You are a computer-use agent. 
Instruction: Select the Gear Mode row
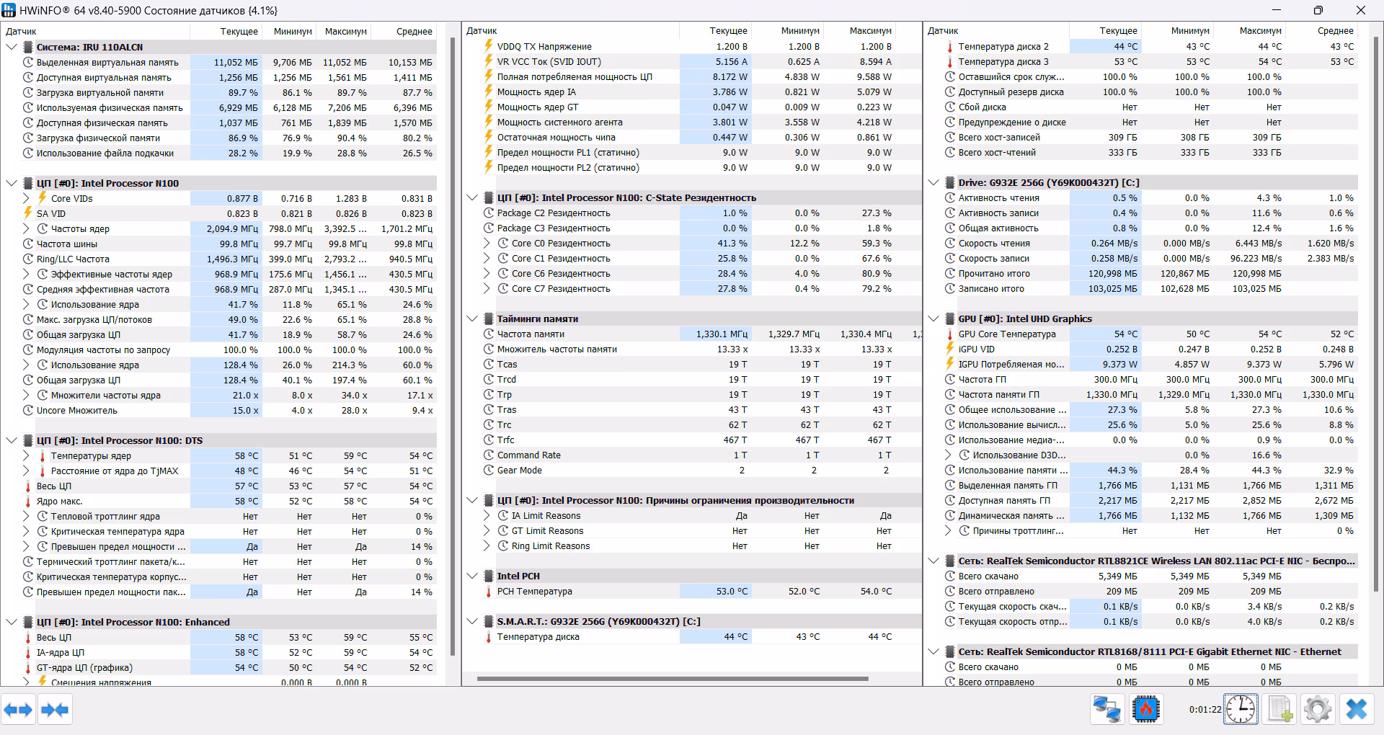[x=691, y=471]
